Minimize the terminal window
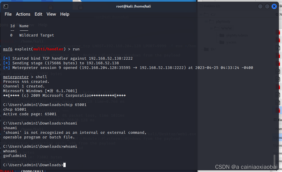This screenshot has height=172, width=282. [260, 6]
